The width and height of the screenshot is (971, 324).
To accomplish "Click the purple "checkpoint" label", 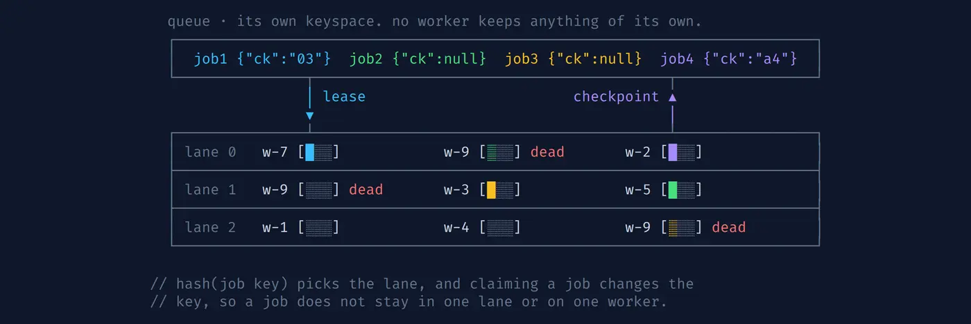I will [616, 96].
